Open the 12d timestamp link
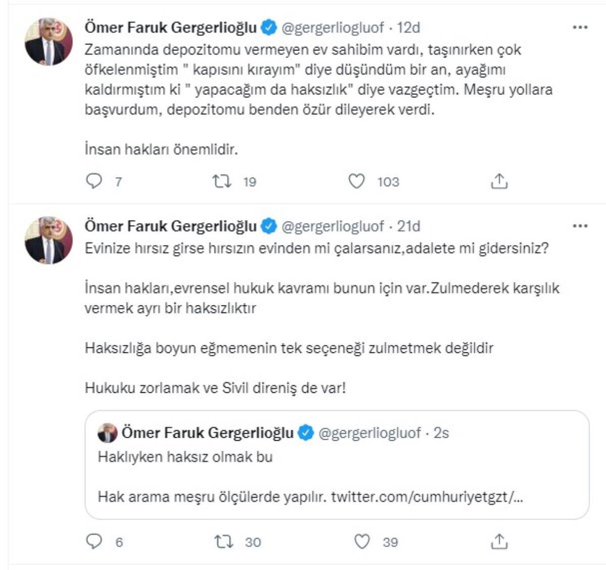Screen dimensions: 606x570 409,27
